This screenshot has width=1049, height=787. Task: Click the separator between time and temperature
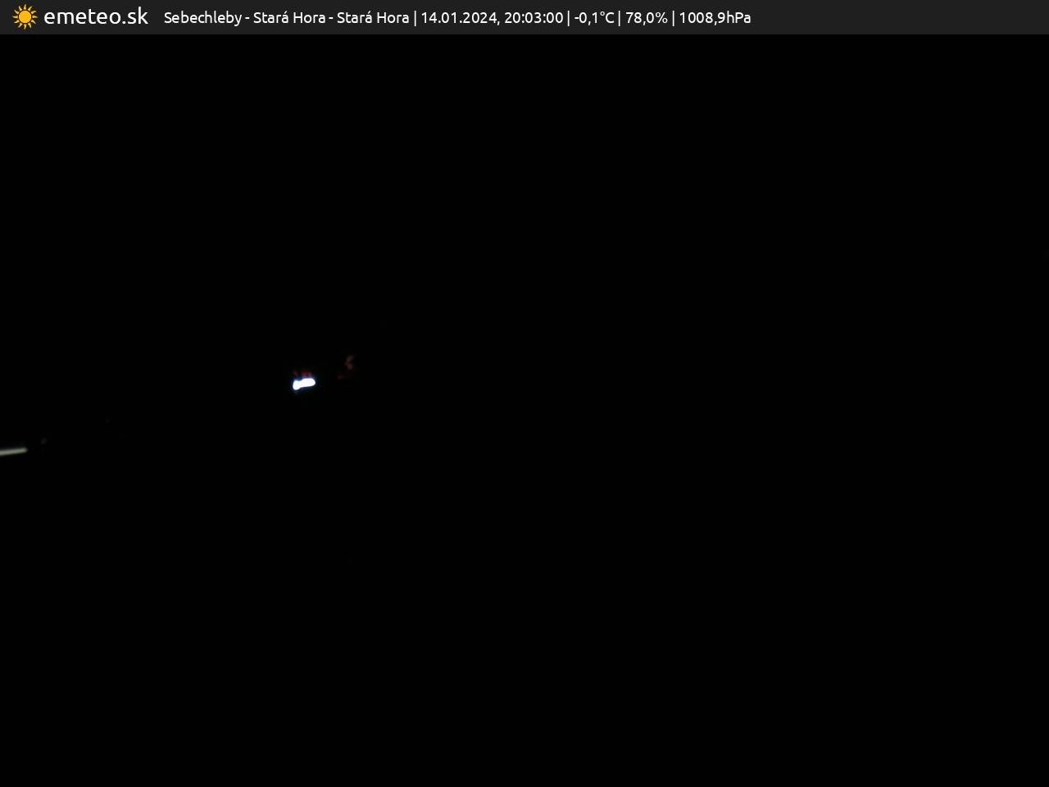click(x=569, y=18)
